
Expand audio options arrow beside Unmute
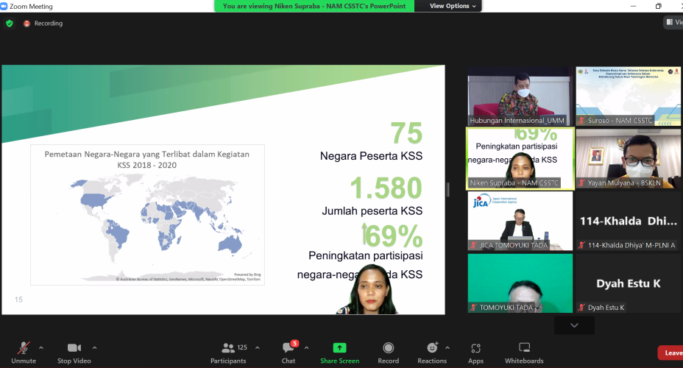pyautogui.click(x=41, y=347)
